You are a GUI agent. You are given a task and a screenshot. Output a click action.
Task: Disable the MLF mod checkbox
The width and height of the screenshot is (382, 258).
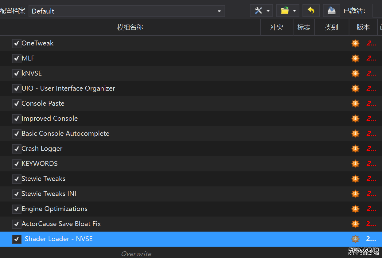(x=17, y=58)
